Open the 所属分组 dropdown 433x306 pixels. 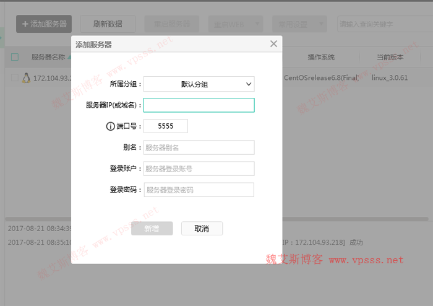point(199,84)
